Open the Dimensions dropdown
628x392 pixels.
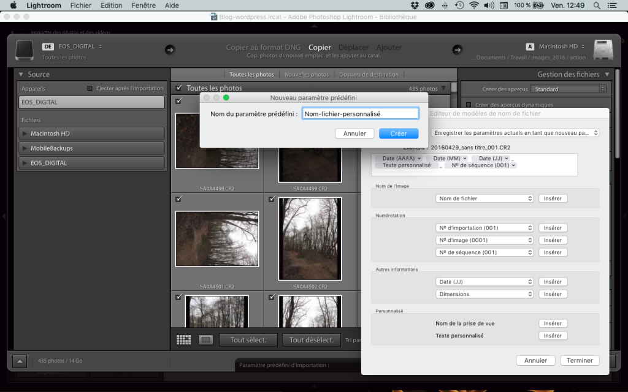[484, 294]
